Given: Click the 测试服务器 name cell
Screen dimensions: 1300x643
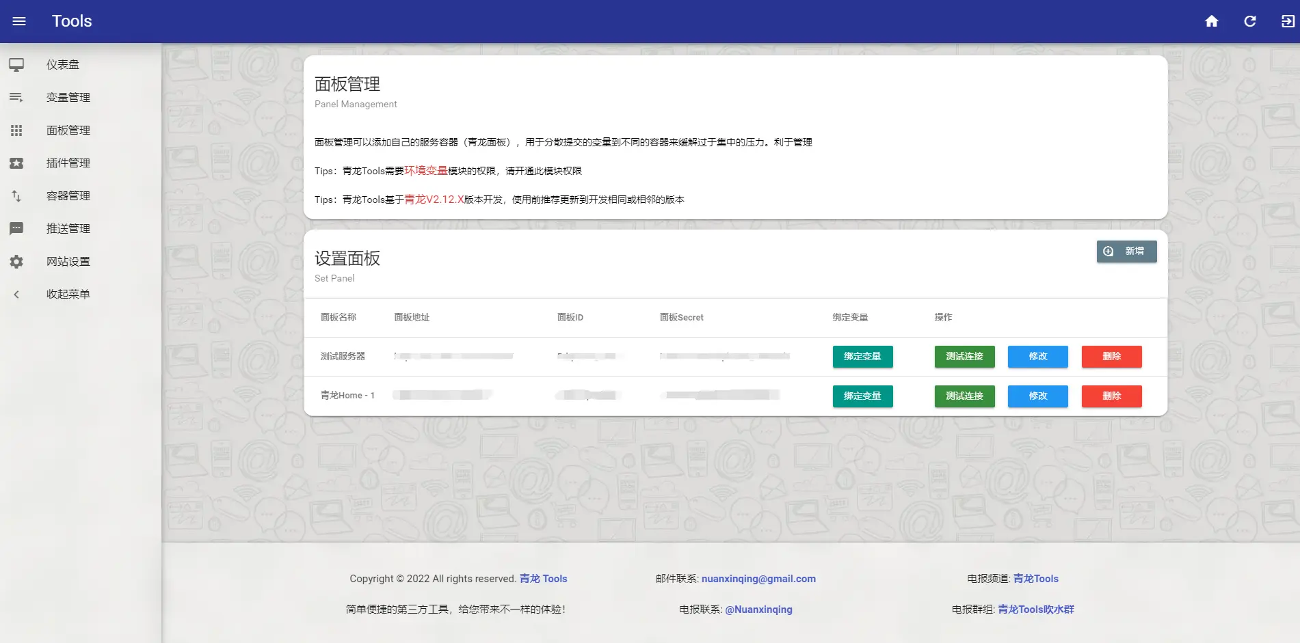Looking at the screenshot, I should 343,356.
